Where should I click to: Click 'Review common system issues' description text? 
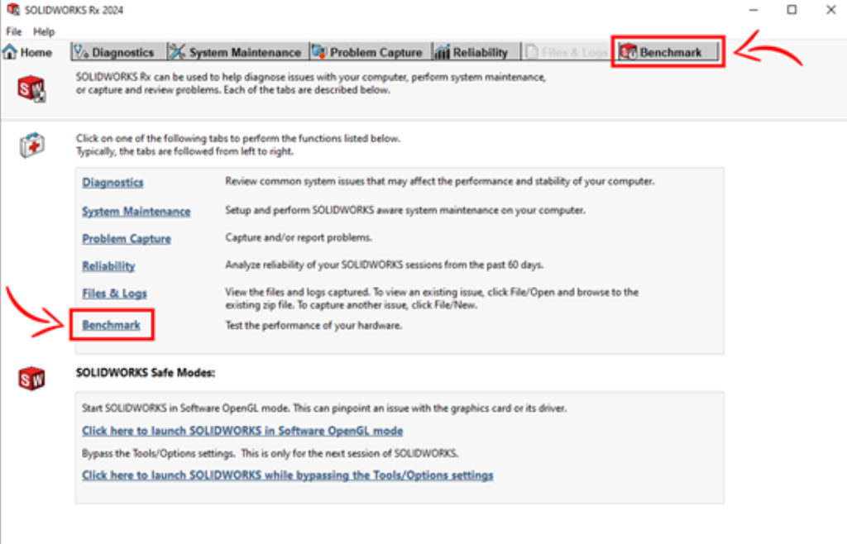pyautogui.click(x=440, y=181)
